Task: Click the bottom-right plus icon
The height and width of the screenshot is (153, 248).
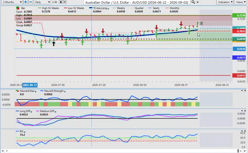Action: click(x=245, y=151)
